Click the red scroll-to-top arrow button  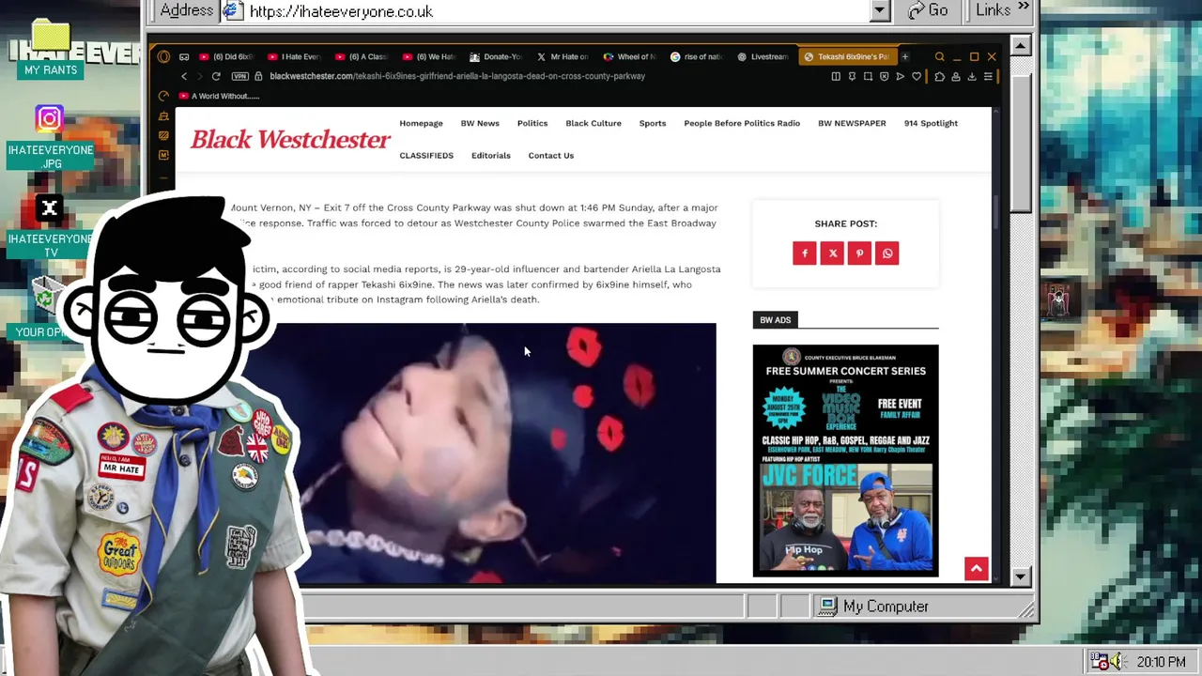pos(977,569)
